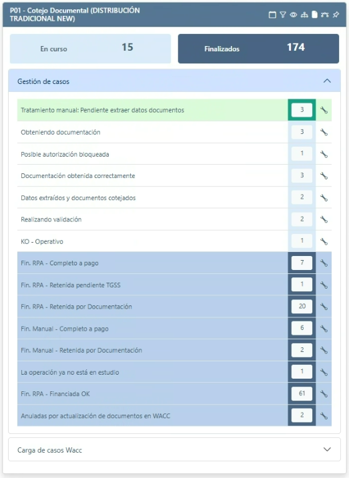The image size is (349, 478).
Task: Click wrench icon for Obteniendo documentación
Action: click(x=324, y=132)
